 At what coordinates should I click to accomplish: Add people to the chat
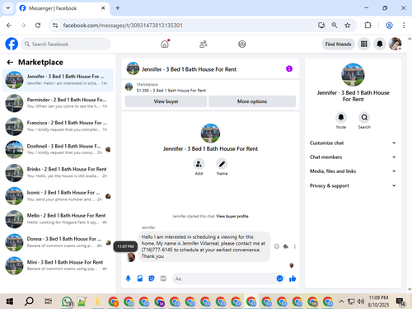[x=199, y=164]
